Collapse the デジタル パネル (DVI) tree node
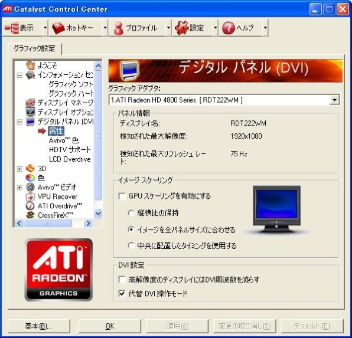This screenshot has width=352, height=338. point(19,122)
